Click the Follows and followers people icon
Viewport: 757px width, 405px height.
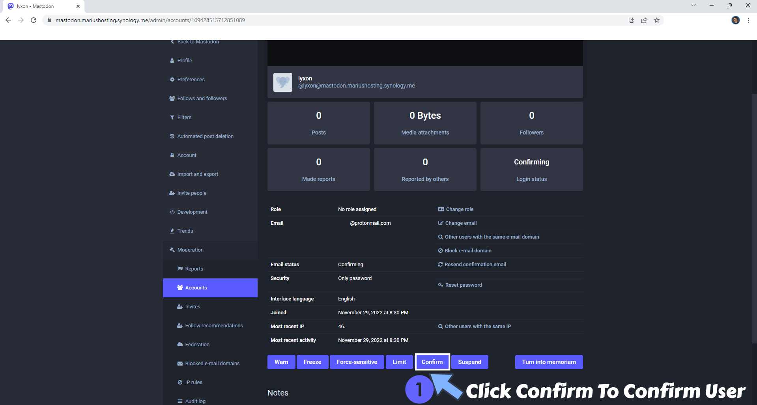pyautogui.click(x=172, y=99)
